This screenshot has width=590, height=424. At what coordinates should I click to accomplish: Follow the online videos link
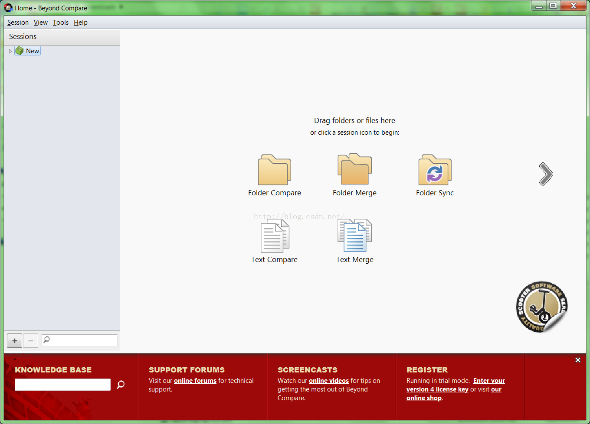tap(329, 381)
